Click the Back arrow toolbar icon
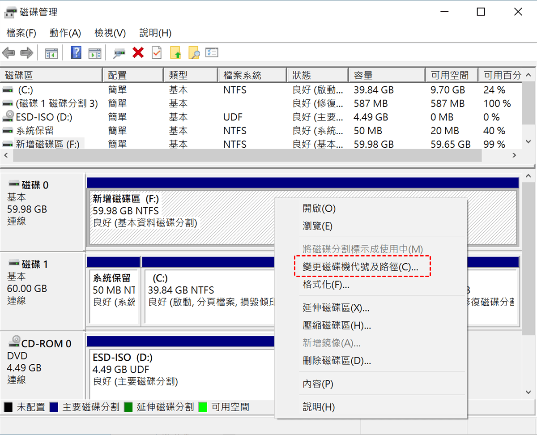Viewport: 537px width, 435px height. point(9,53)
